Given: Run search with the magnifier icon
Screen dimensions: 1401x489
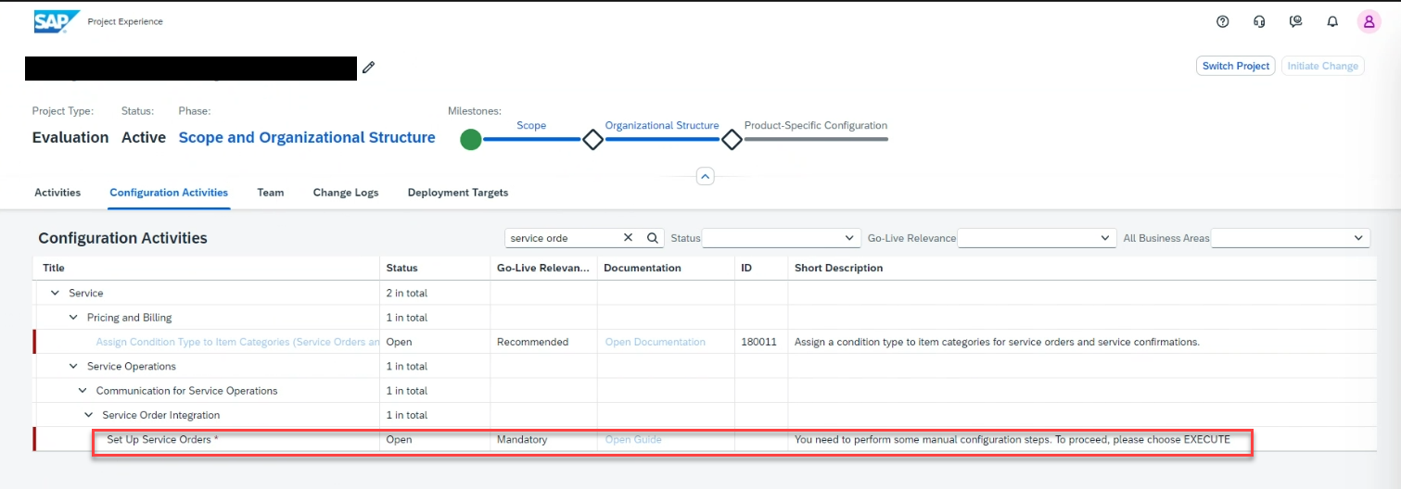Looking at the screenshot, I should pos(652,238).
